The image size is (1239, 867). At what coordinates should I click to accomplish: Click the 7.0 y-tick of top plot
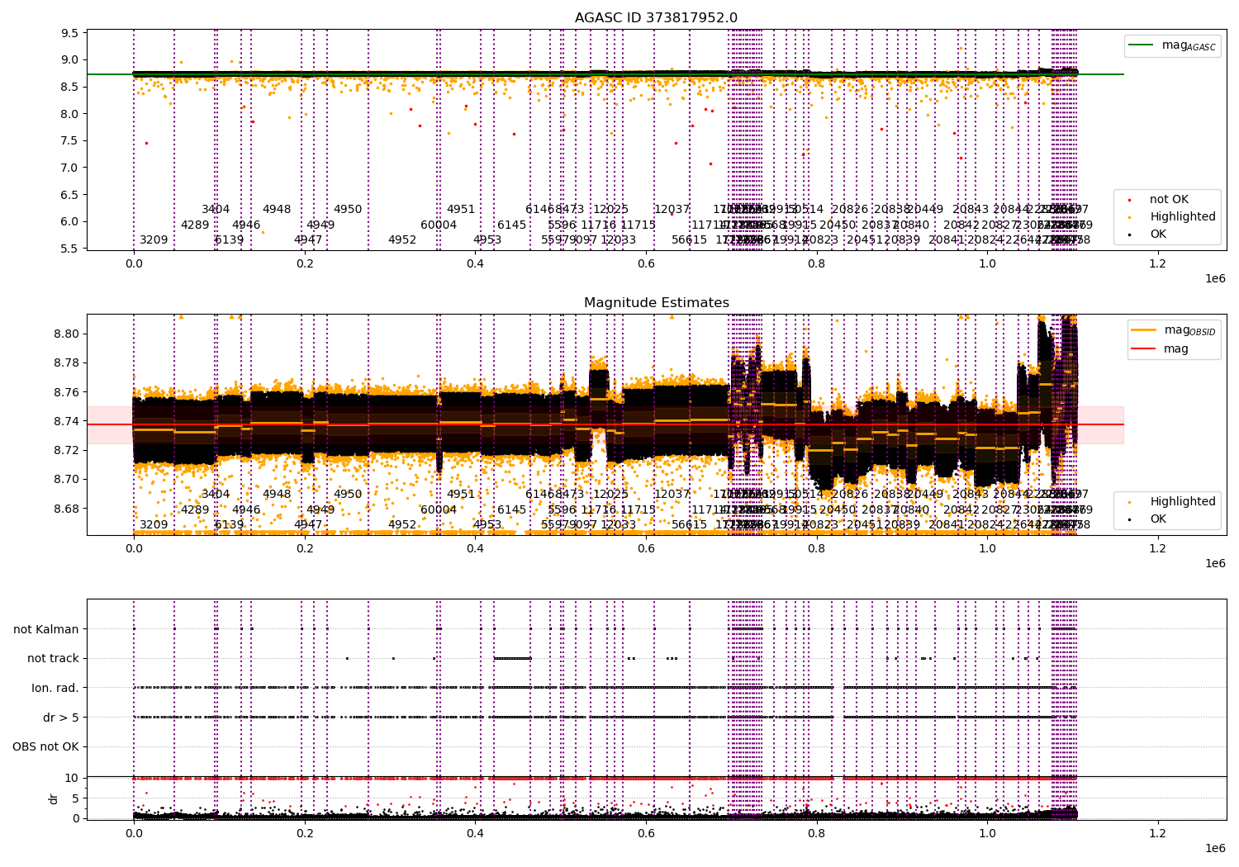coord(71,168)
